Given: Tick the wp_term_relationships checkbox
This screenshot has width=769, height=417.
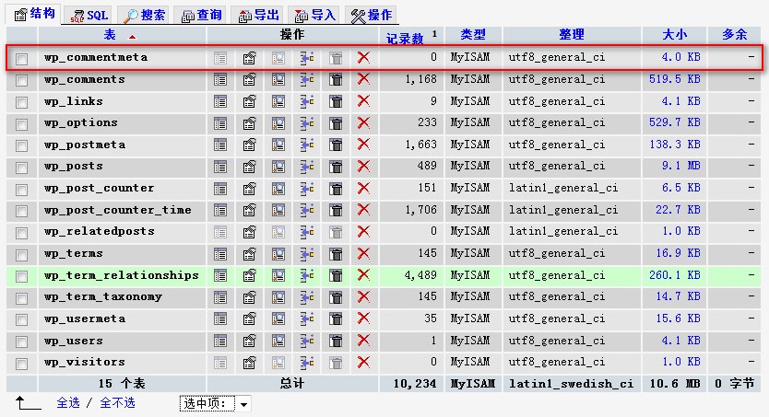Looking at the screenshot, I should 21,276.
